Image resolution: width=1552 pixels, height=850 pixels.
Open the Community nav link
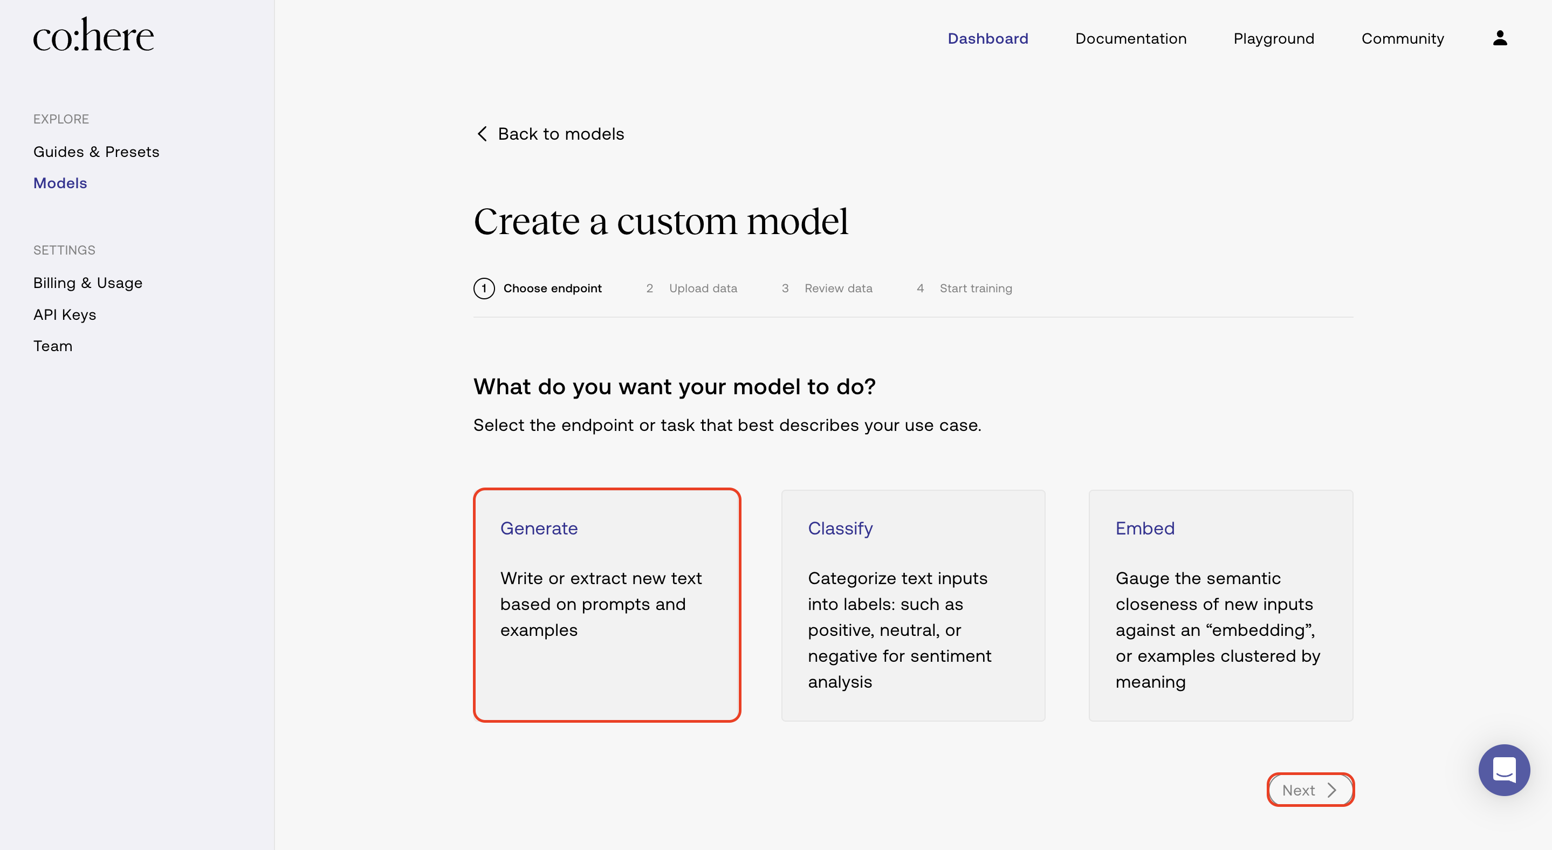[1402, 38]
